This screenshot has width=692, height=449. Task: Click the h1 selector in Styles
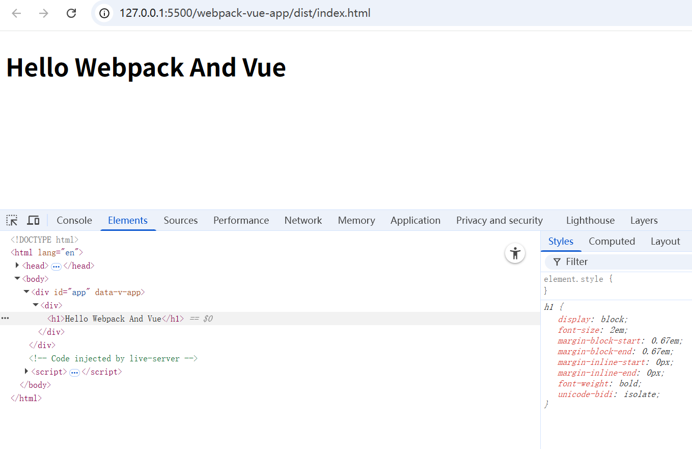(x=549, y=307)
